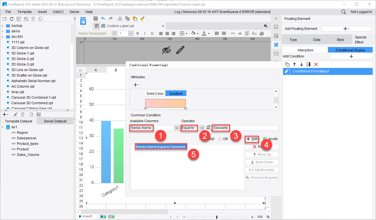Open Available Columns dropdown
Image resolution: width=376 pixels, height=220 pixels.
177,128
